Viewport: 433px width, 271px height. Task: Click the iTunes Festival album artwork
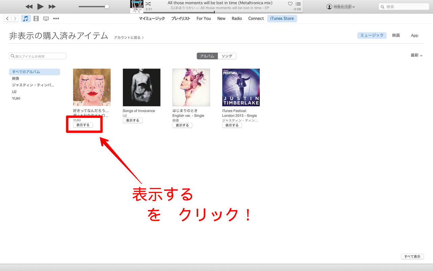click(x=241, y=87)
